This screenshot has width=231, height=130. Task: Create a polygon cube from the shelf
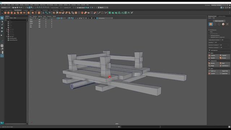[x=8, y=13]
